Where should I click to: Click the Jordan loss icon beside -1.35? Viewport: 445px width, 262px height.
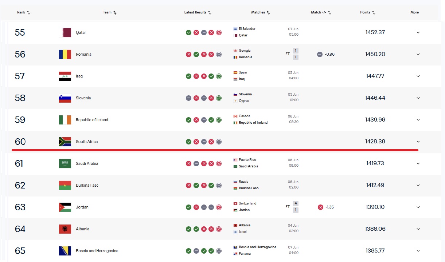(320, 207)
